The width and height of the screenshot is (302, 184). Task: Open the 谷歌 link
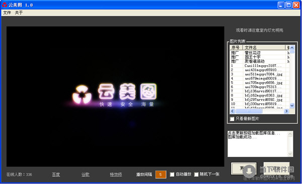pos(85,174)
